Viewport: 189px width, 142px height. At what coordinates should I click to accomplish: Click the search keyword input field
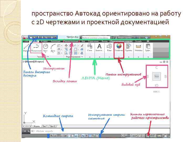96,38
